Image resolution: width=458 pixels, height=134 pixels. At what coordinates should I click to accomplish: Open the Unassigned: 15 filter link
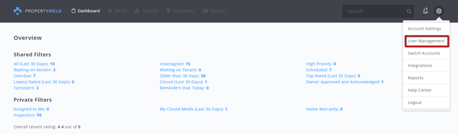(175, 64)
